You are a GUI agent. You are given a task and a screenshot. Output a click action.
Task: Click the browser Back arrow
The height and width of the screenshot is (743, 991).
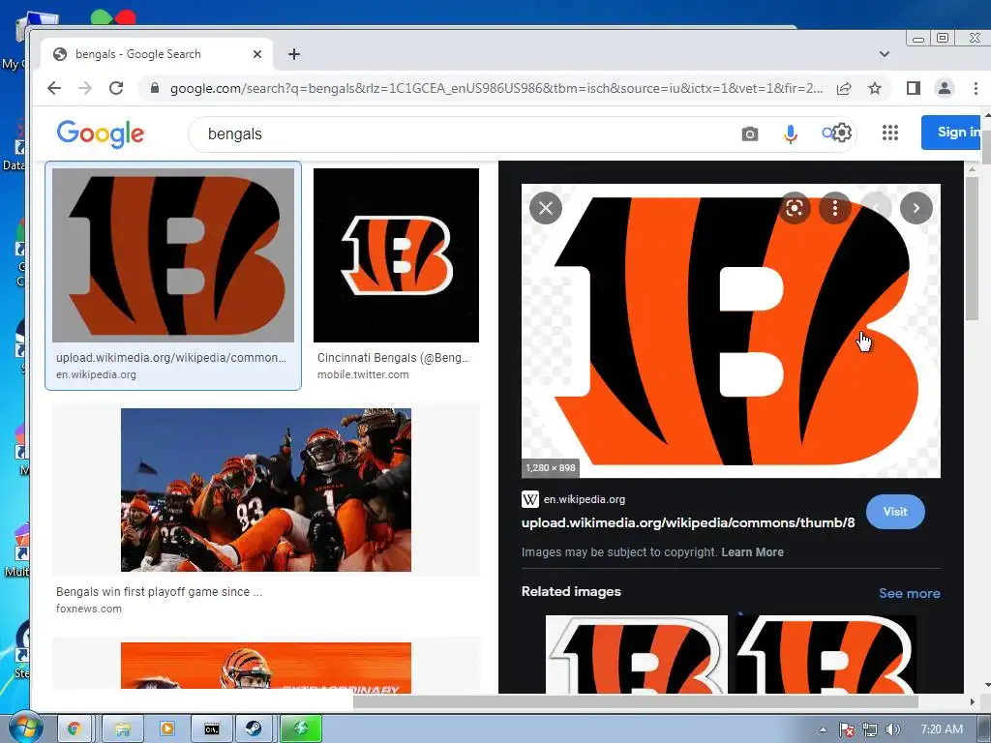pyautogui.click(x=54, y=88)
